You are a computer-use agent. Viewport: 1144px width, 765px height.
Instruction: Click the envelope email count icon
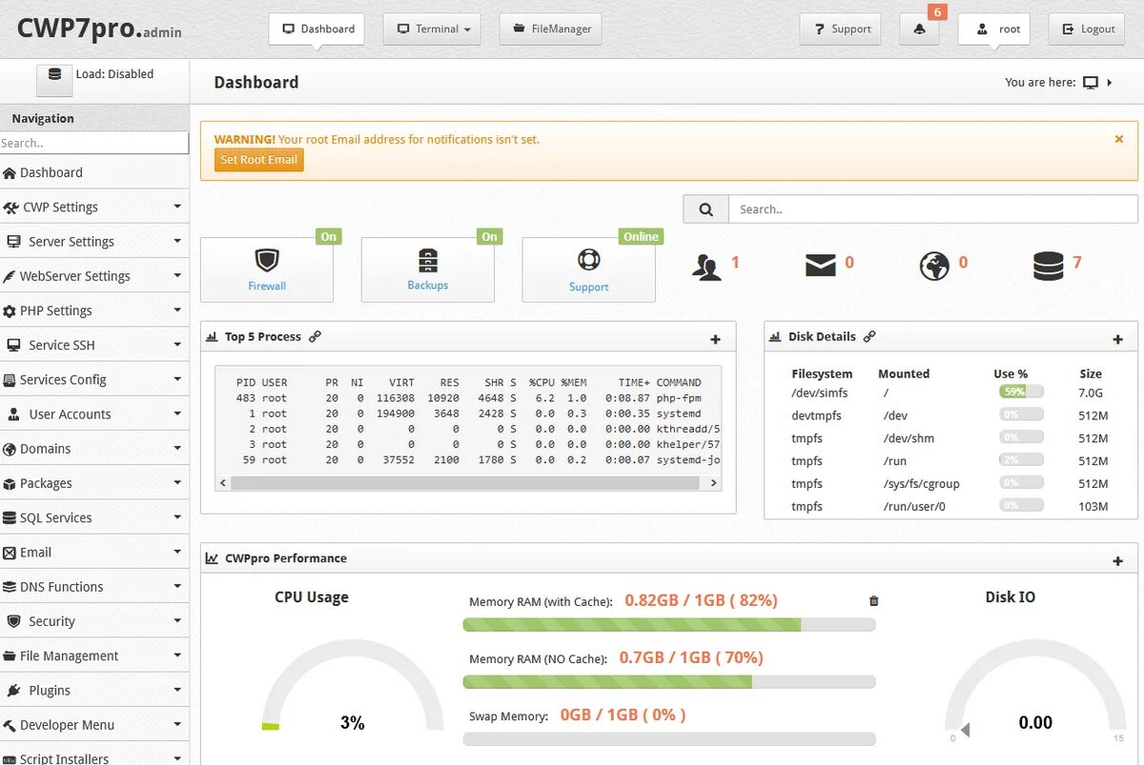pyautogui.click(x=821, y=266)
